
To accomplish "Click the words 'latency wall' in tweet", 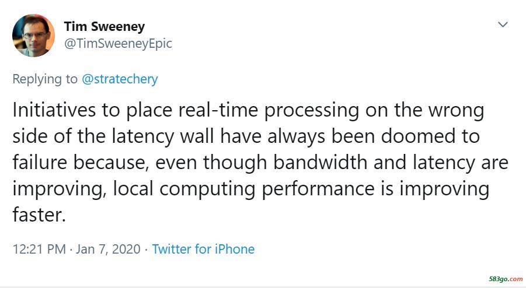I will [163, 136].
